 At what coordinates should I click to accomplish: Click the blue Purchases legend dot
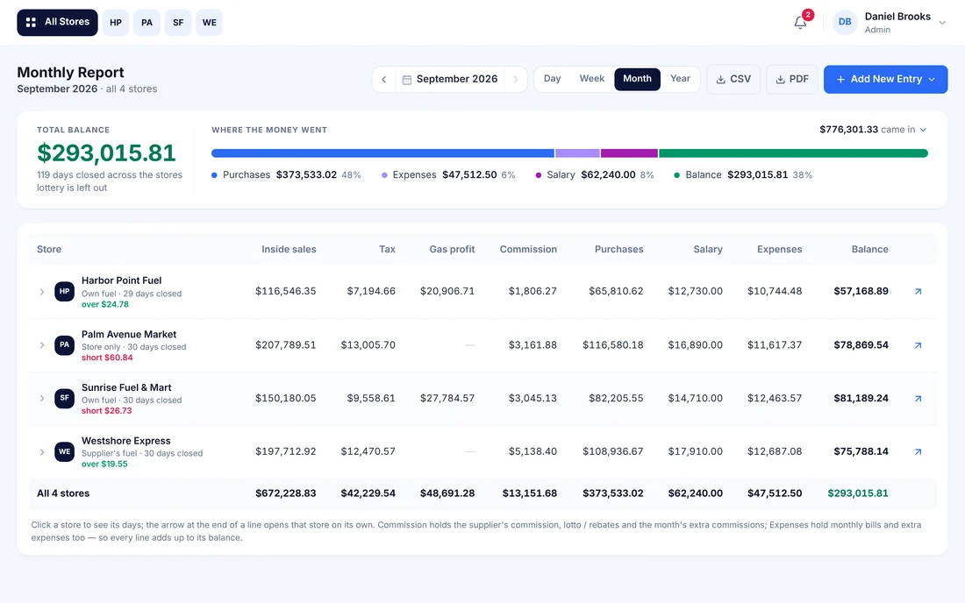[214, 175]
